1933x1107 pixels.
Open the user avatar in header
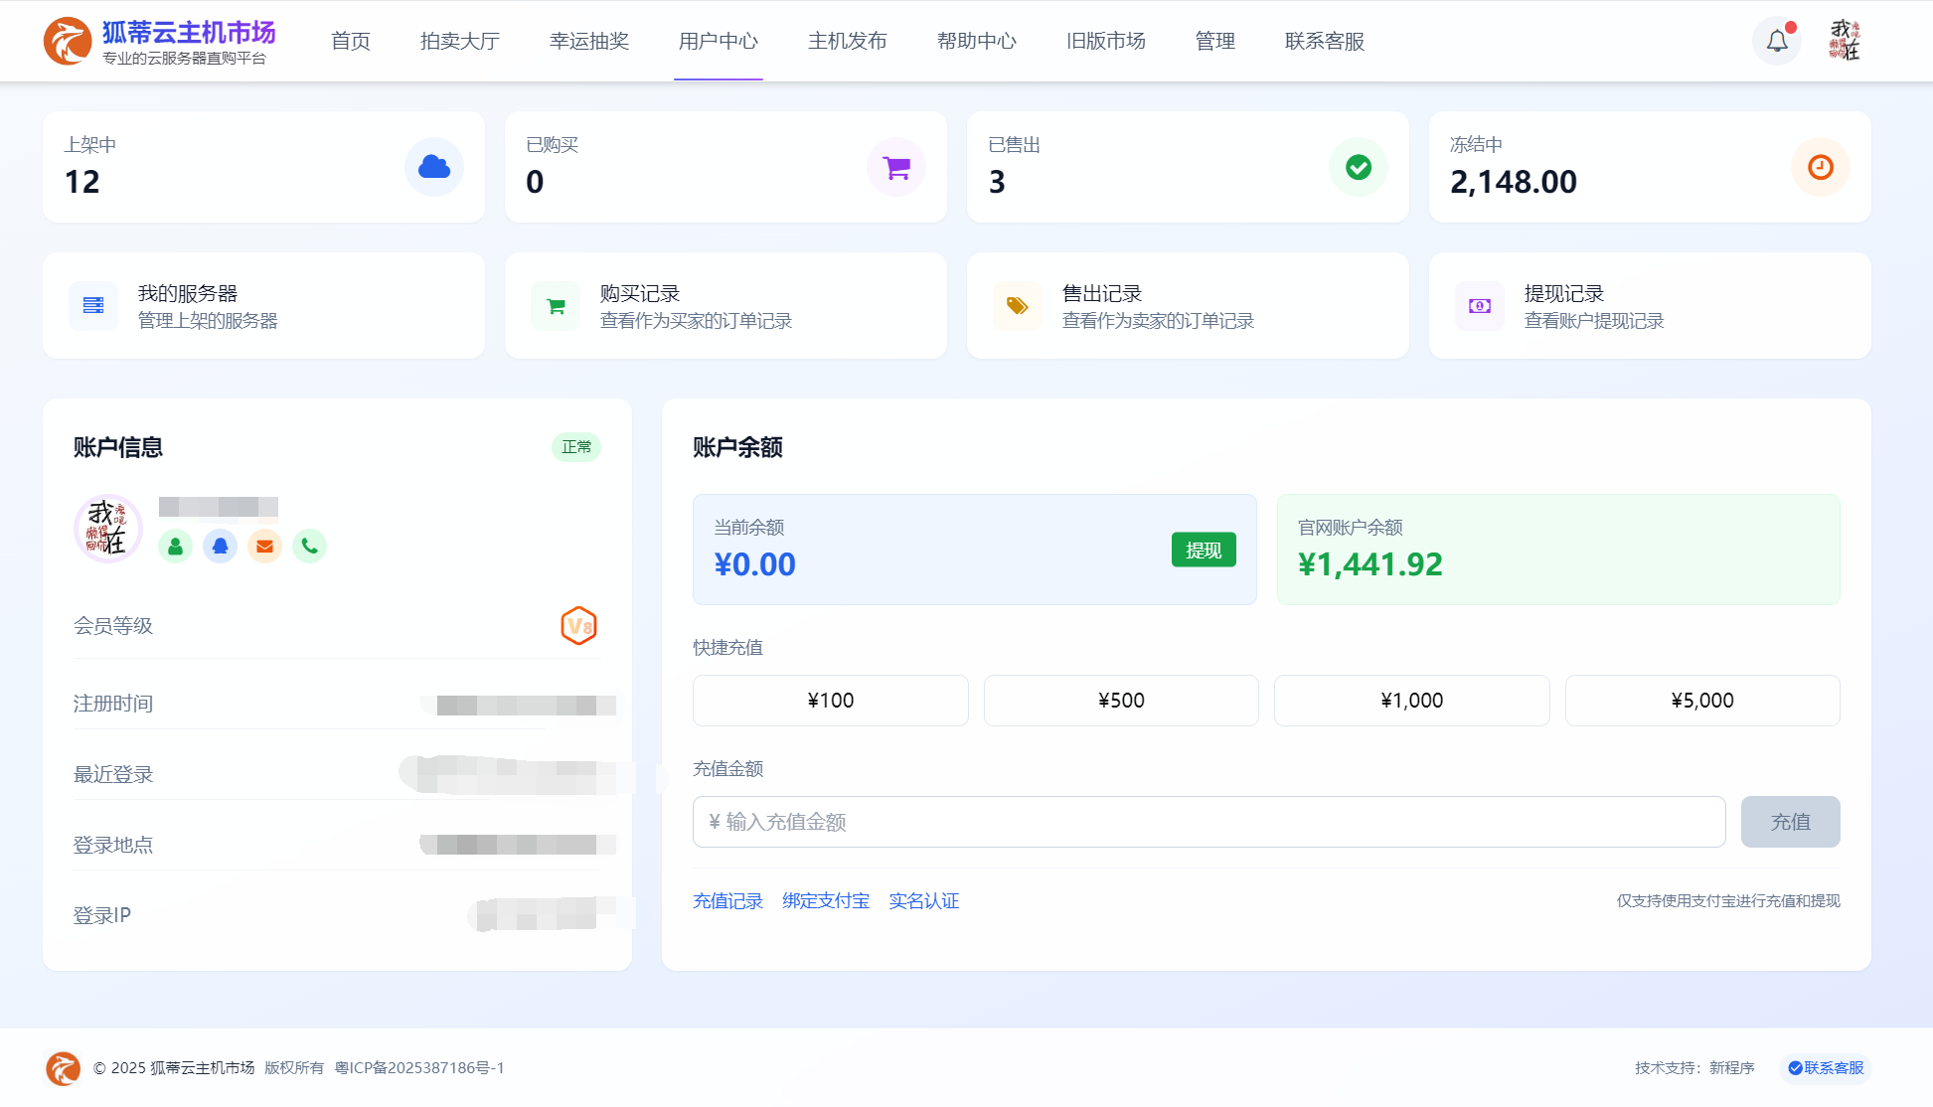(1845, 41)
